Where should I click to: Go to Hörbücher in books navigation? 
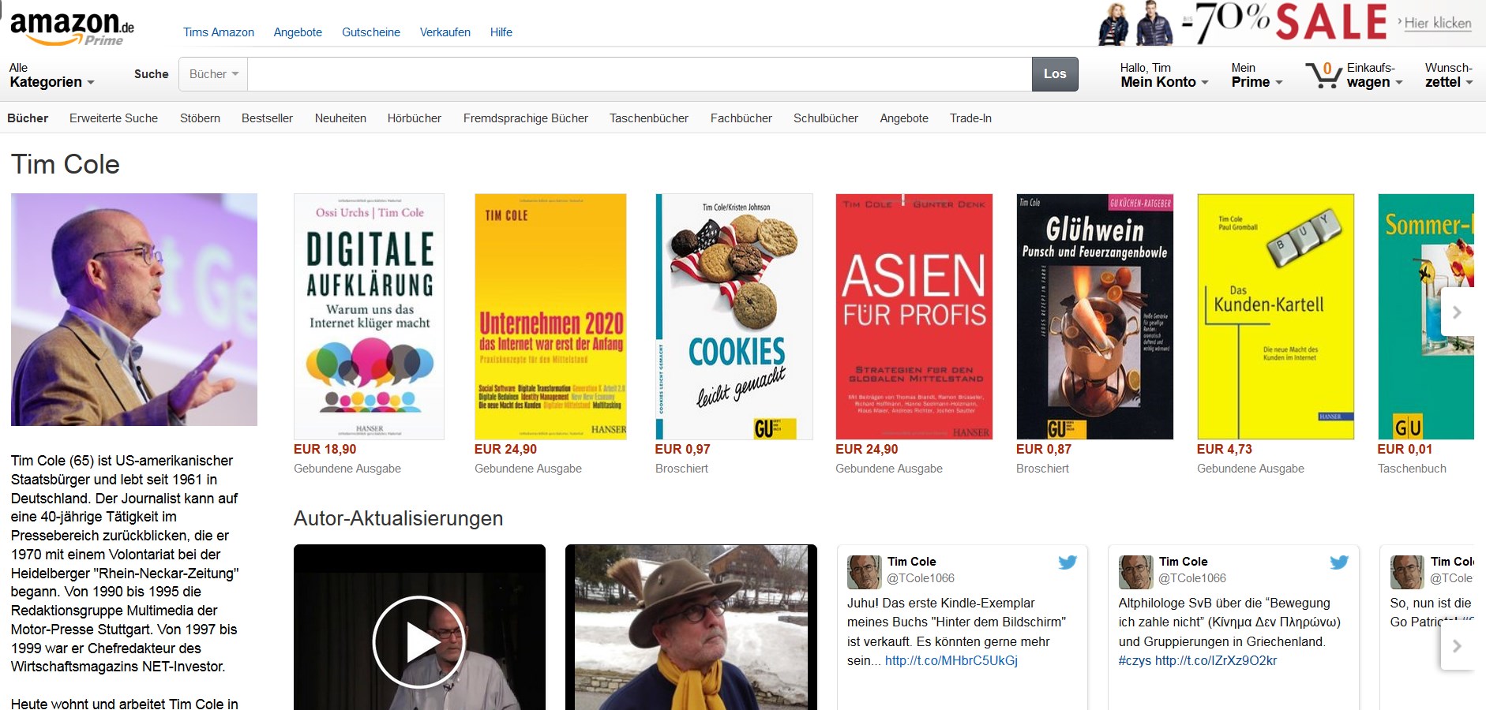point(414,118)
